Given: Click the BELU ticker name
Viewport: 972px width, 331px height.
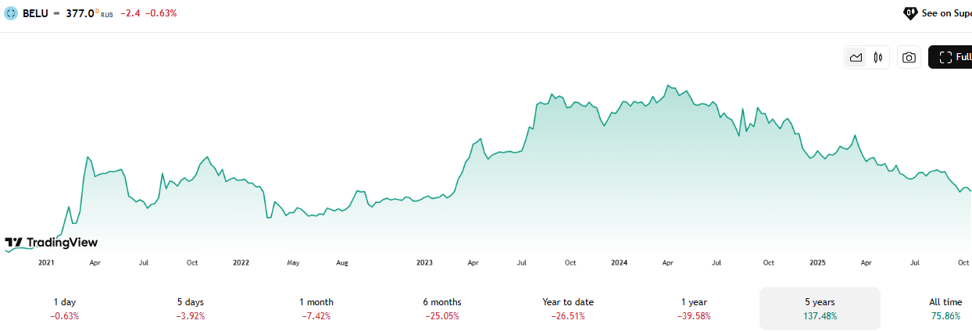Looking at the screenshot, I should [33, 13].
